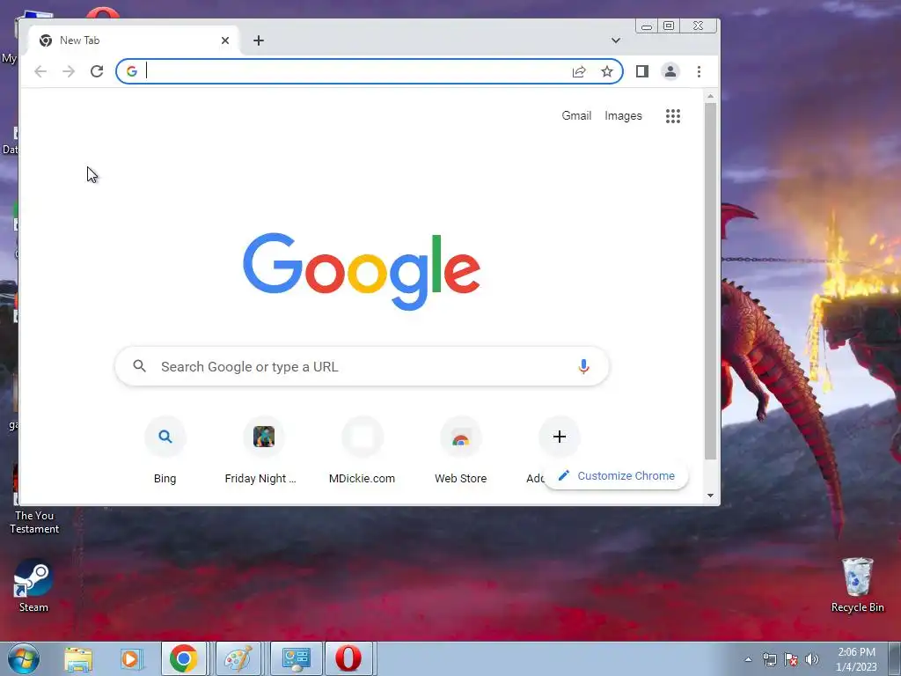
Task: Bookmark this tab with the star icon
Action: pos(607,71)
